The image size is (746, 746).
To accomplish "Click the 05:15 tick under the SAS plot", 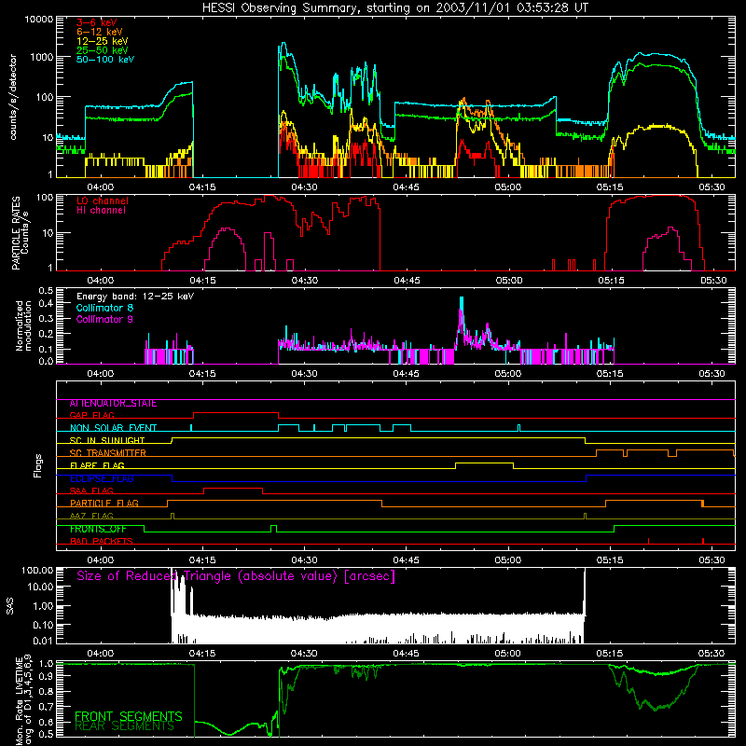I will point(610,654).
